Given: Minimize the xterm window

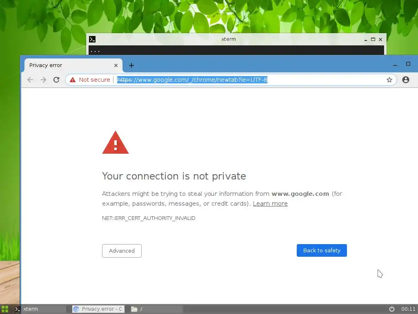Looking at the screenshot, I should click(366, 40).
